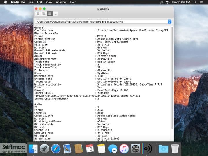The image size is (208, 156).
Task: Click the 'Codec ID/Info' label
Action: [x=44, y=116]
